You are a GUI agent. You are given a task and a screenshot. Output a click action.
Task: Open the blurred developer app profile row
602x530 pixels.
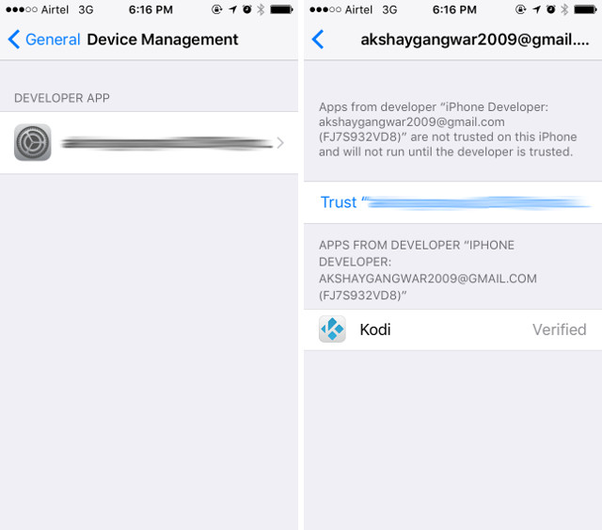149,143
